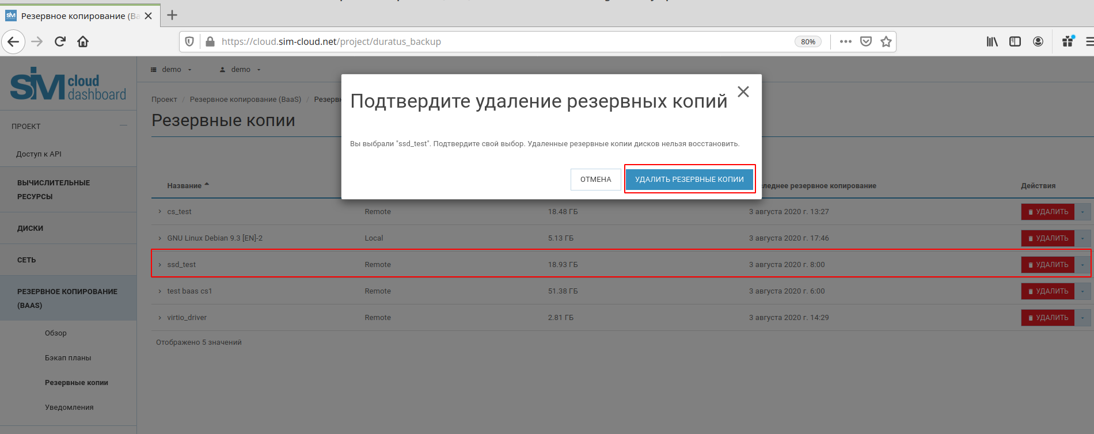Expand the cs_test backup row
The image size is (1094, 434).
(160, 212)
